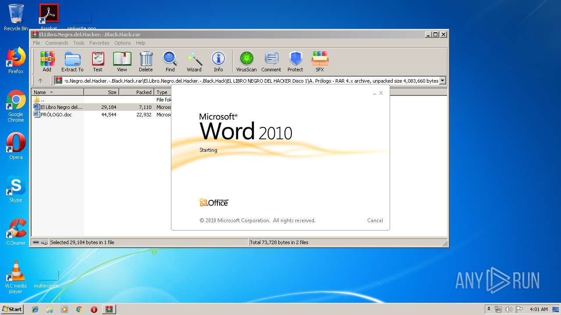The image size is (561, 315).
Task: Click the volume speaker tray icon
Action: [x=509, y=309]
